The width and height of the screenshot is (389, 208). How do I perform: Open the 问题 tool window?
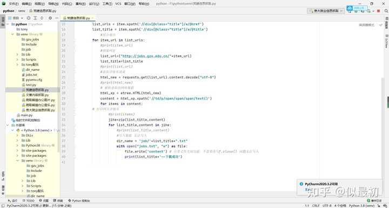[x=44, y=200]
